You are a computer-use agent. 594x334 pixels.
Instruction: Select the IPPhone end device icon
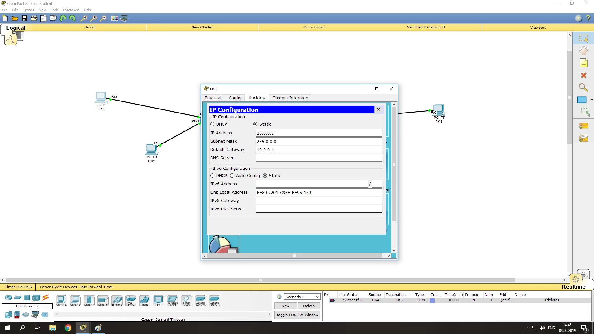(x=117, y=300)
